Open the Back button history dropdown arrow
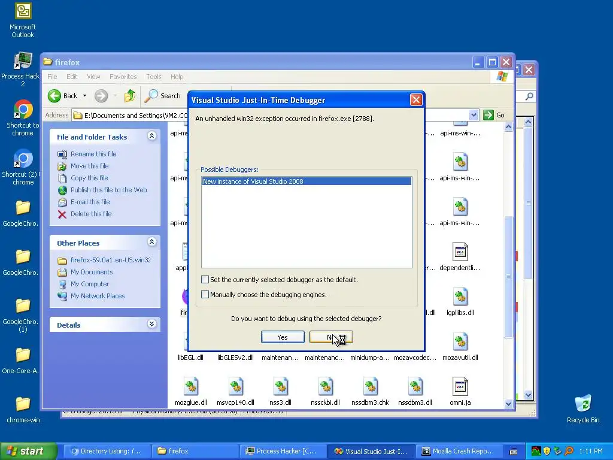 [x=84, y=96]
